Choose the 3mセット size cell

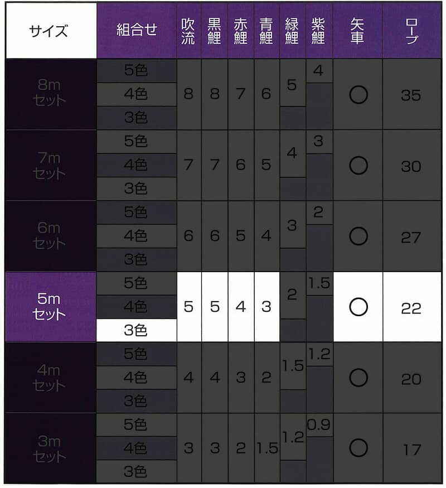click(x=49, y=448)
